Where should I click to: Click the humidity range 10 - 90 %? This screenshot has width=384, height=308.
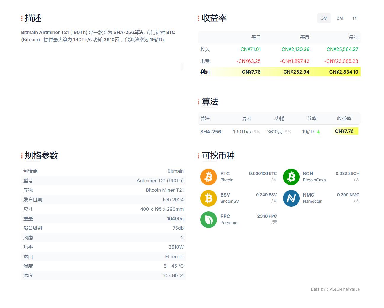173,275
